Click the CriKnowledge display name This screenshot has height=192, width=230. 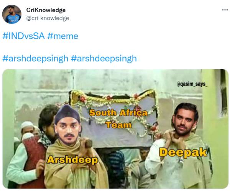click(x=46, y=10)
